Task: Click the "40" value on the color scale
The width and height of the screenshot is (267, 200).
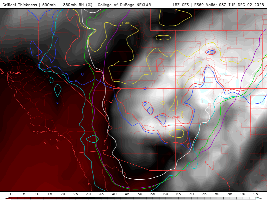Action: 114,194
